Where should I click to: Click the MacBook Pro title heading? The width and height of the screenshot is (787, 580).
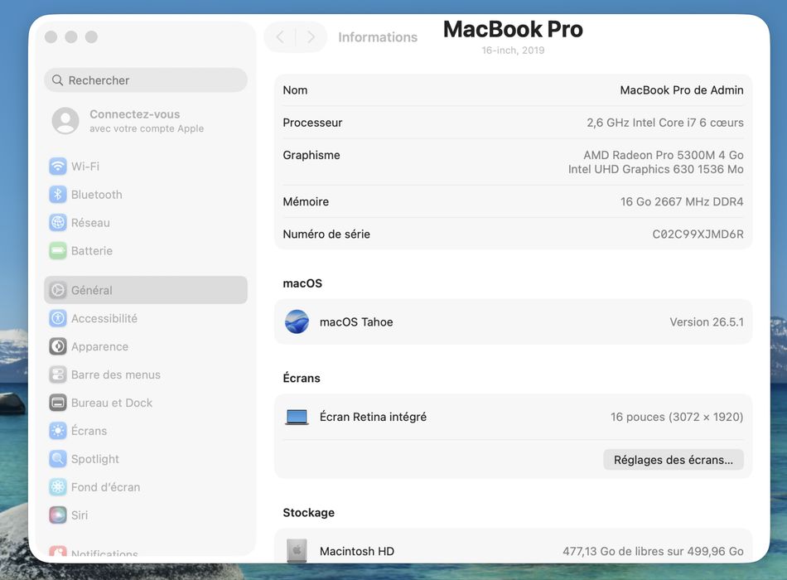513,29
